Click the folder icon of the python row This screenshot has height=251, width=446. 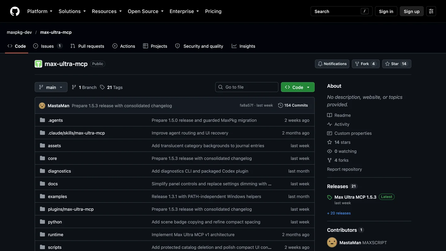42,222
